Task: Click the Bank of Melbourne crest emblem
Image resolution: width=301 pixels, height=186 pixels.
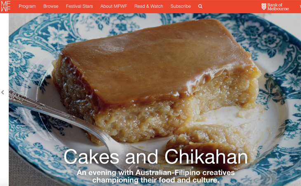Action: pos(264,7)
